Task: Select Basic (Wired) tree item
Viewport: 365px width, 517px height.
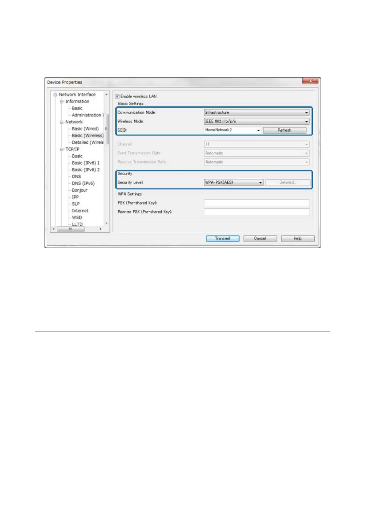Action: coord(85,129)
